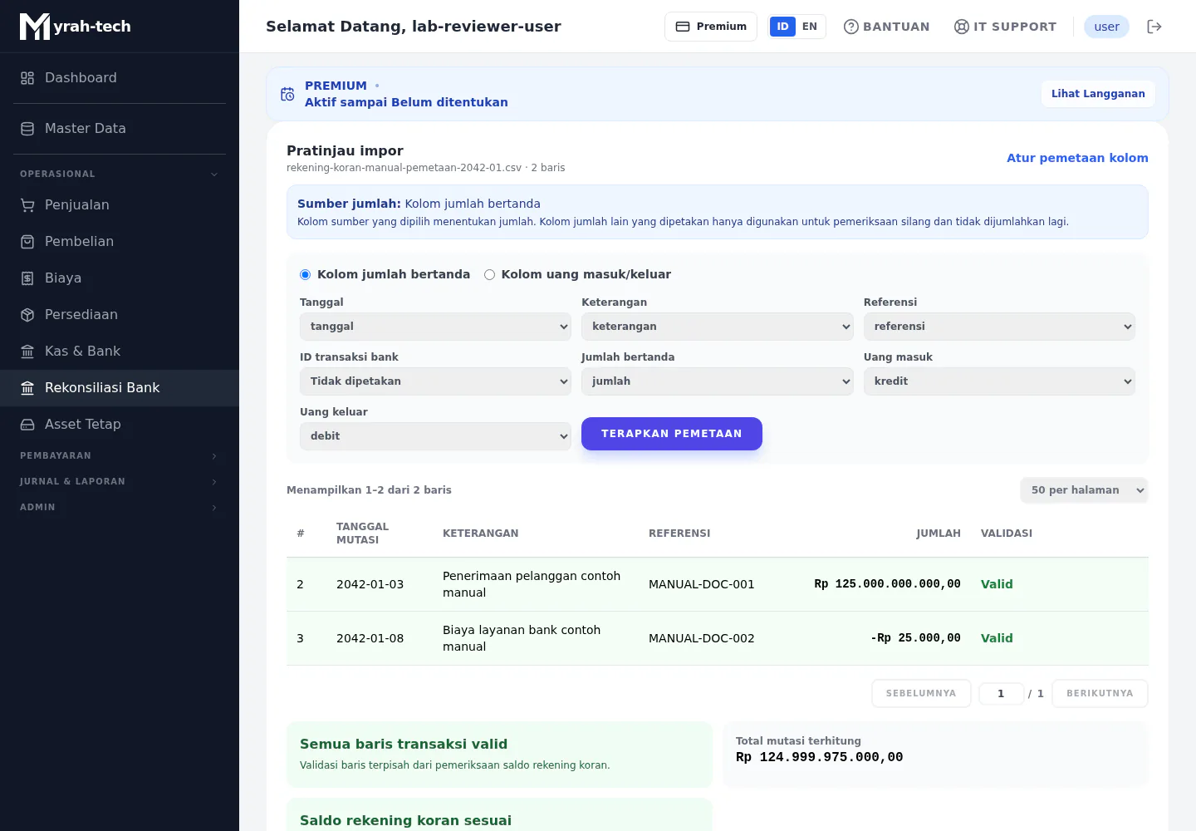Click the user profile badge
Viewport: 1196px width, 831px height.
coord(1106,27)
